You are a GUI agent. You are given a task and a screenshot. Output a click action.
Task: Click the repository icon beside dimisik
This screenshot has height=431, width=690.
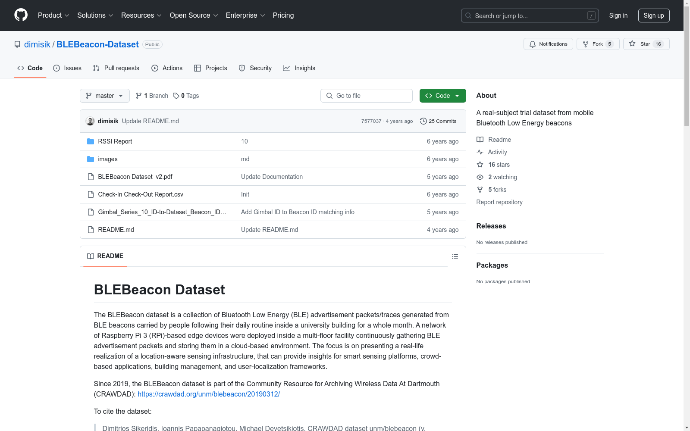[17, 44]
